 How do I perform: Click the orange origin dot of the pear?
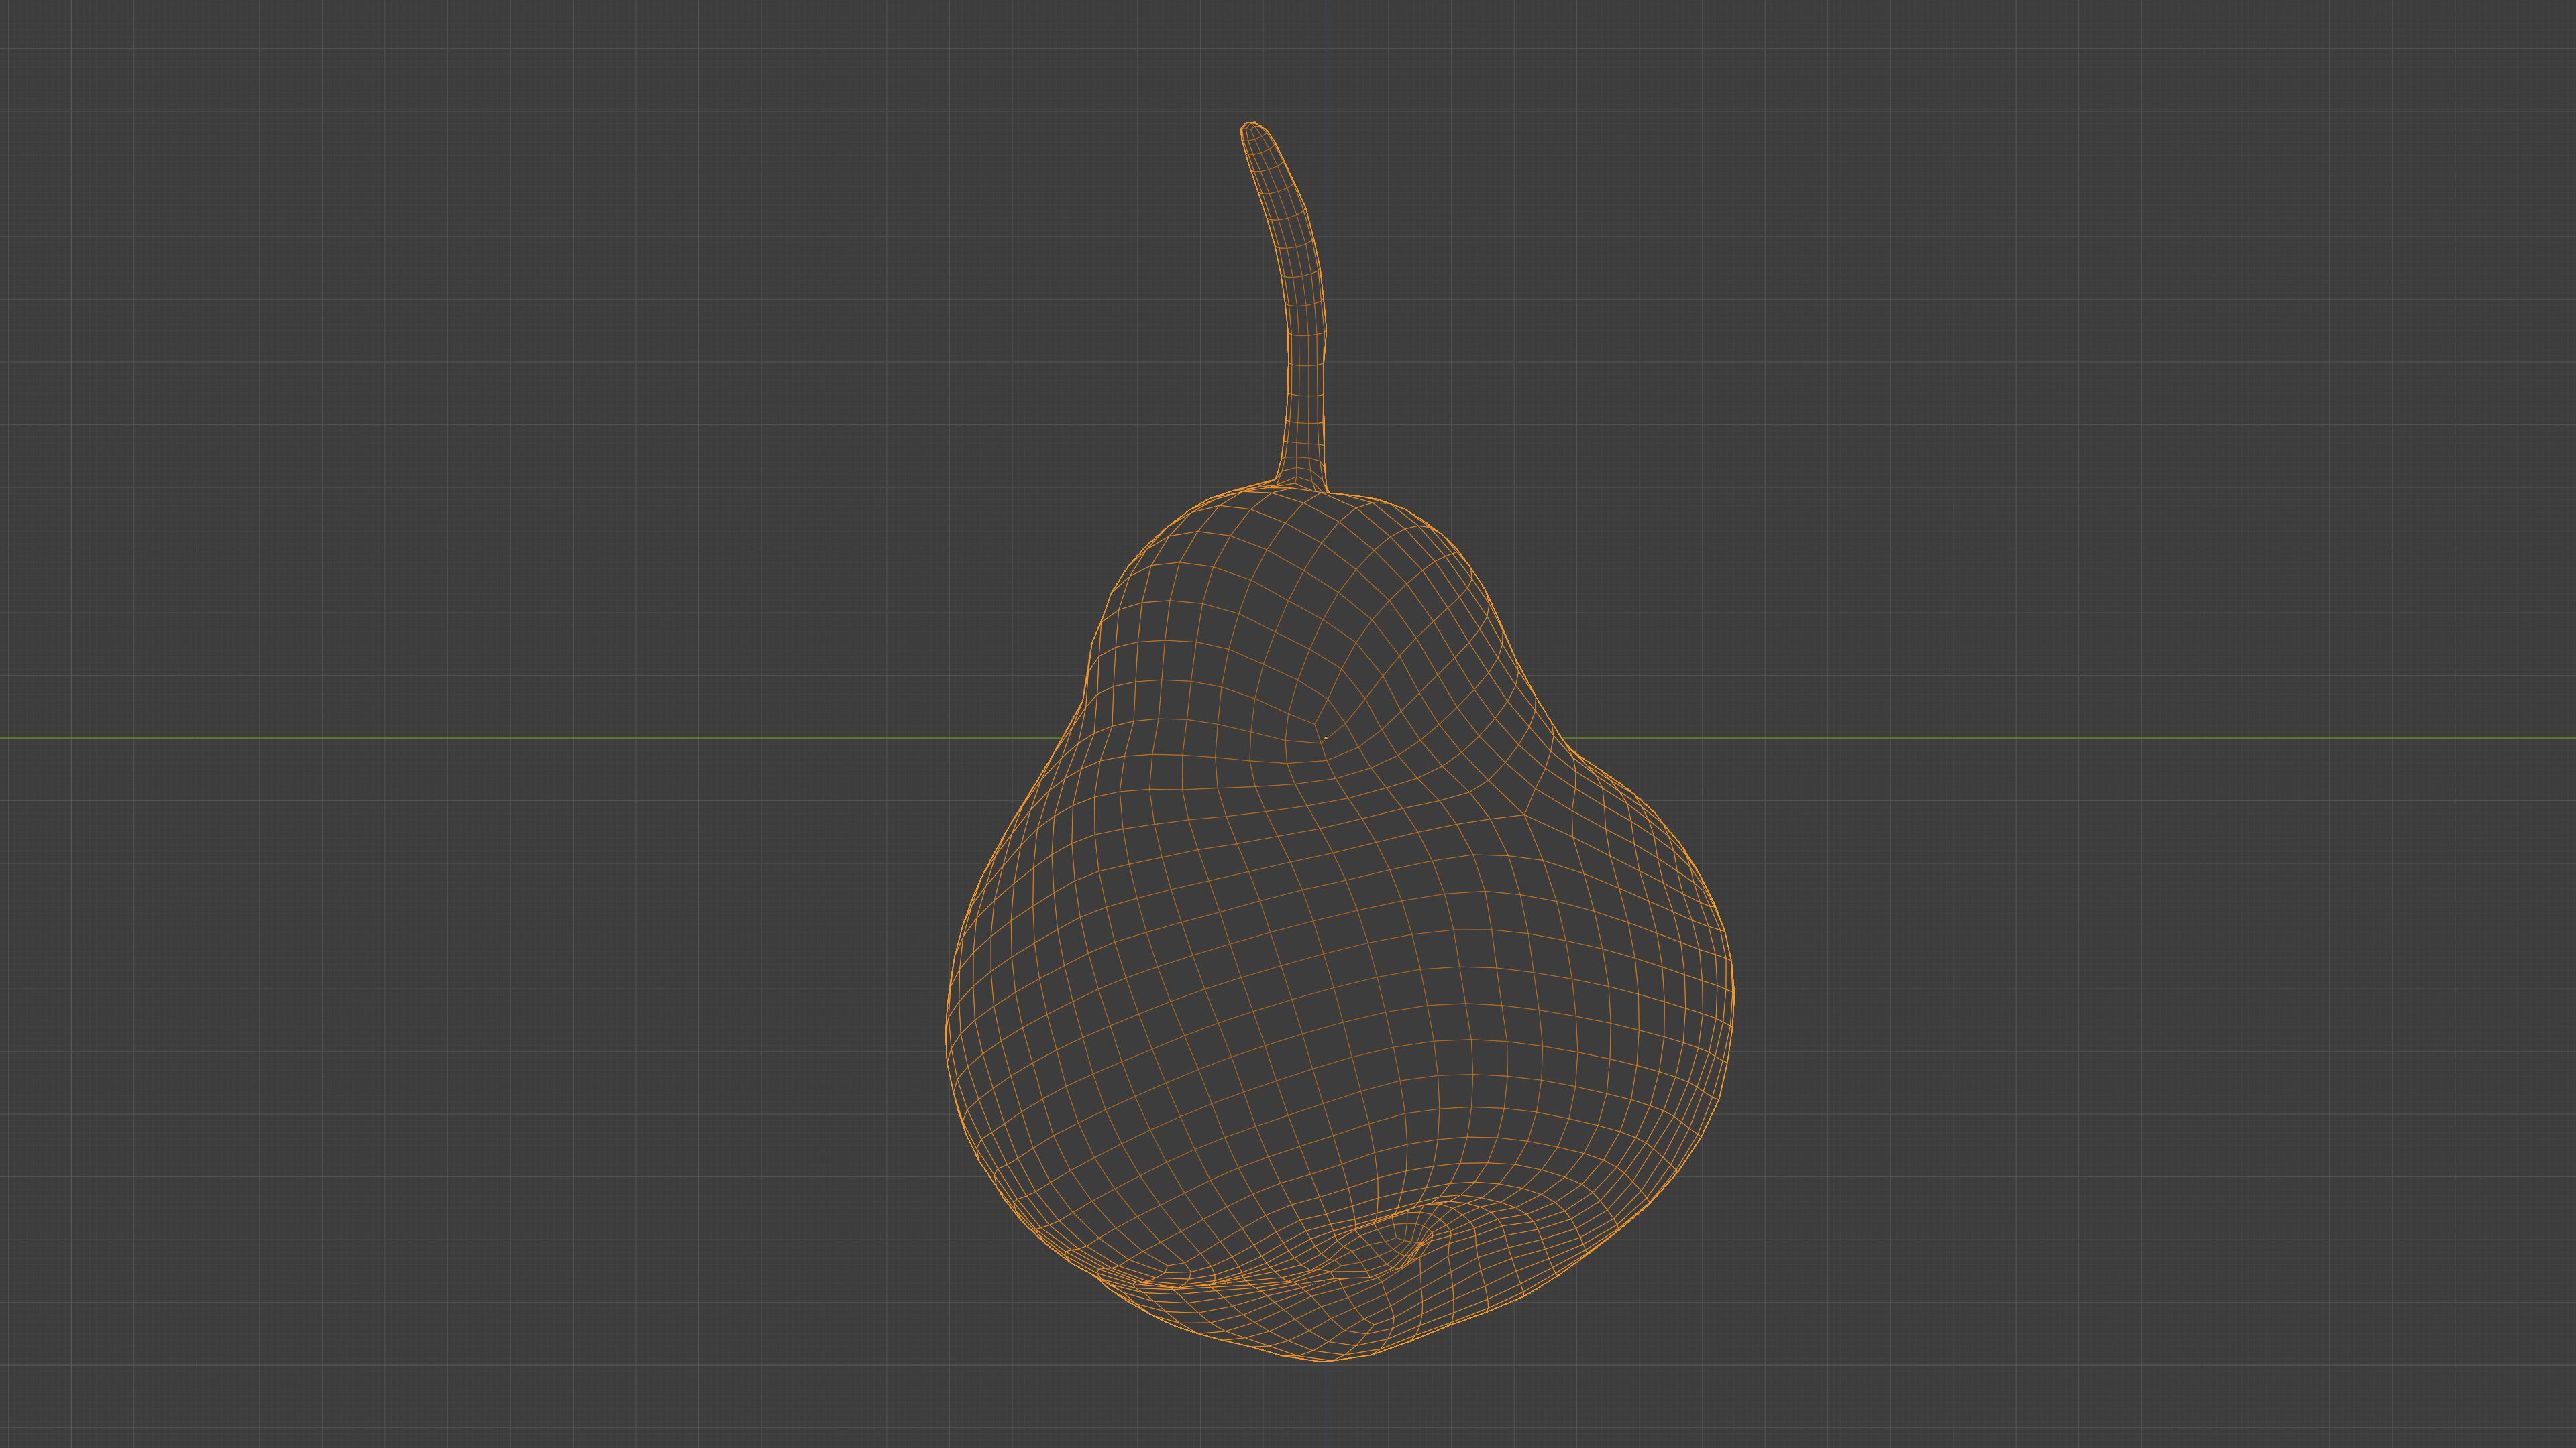click(1326, 739)
